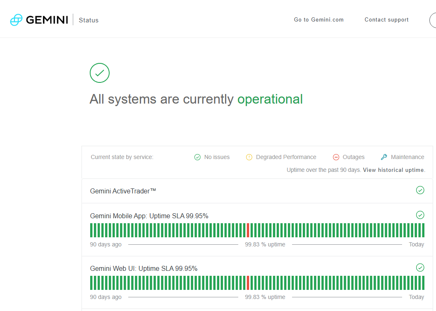Click the last green bar in Mobile App chart
Viewport: 436px width, 311px height.
pyautogui.click(x=423, y=230)
